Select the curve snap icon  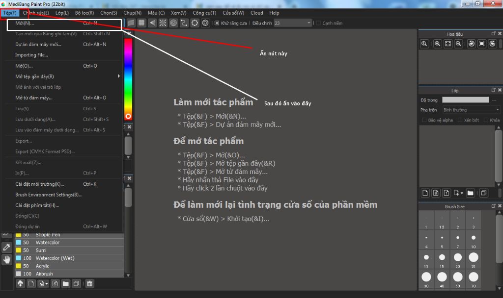tap(184, 23)
